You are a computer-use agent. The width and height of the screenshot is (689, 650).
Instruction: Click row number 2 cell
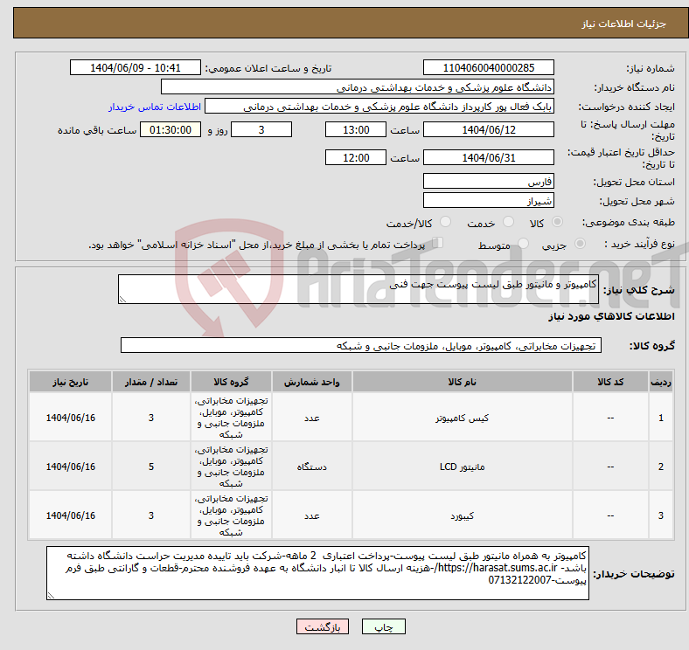(x=660, y=467)
